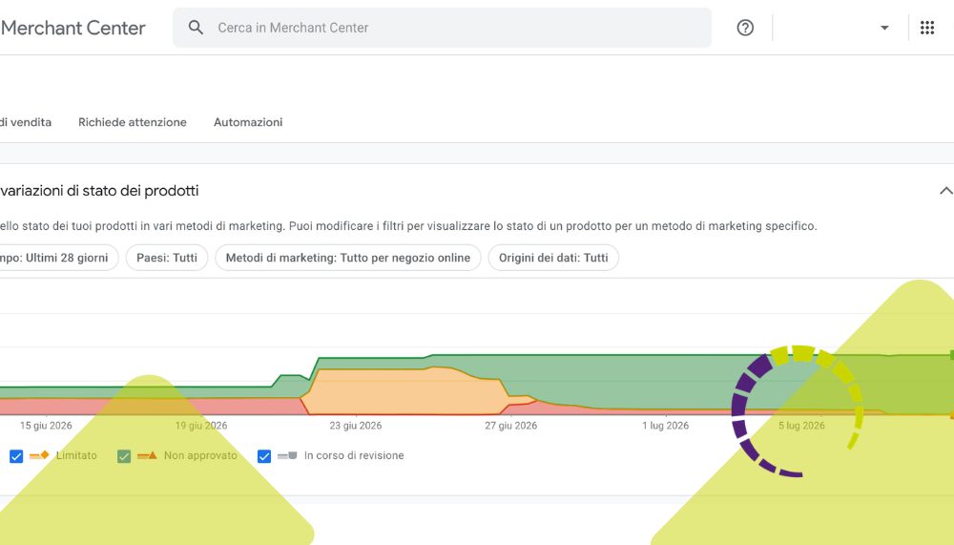Switch to Richiede attenzione tab

tap(132, 122)
